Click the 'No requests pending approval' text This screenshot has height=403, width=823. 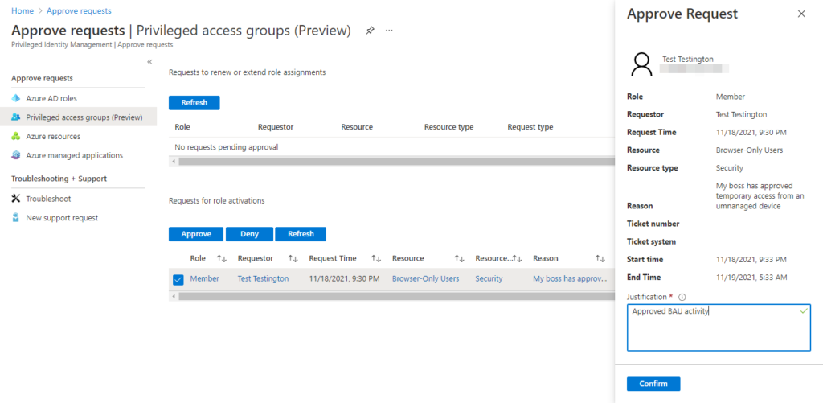coord(226,147)
